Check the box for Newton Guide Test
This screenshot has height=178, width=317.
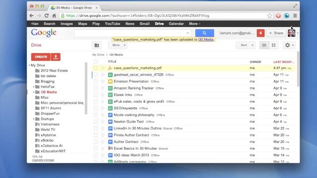96,122
